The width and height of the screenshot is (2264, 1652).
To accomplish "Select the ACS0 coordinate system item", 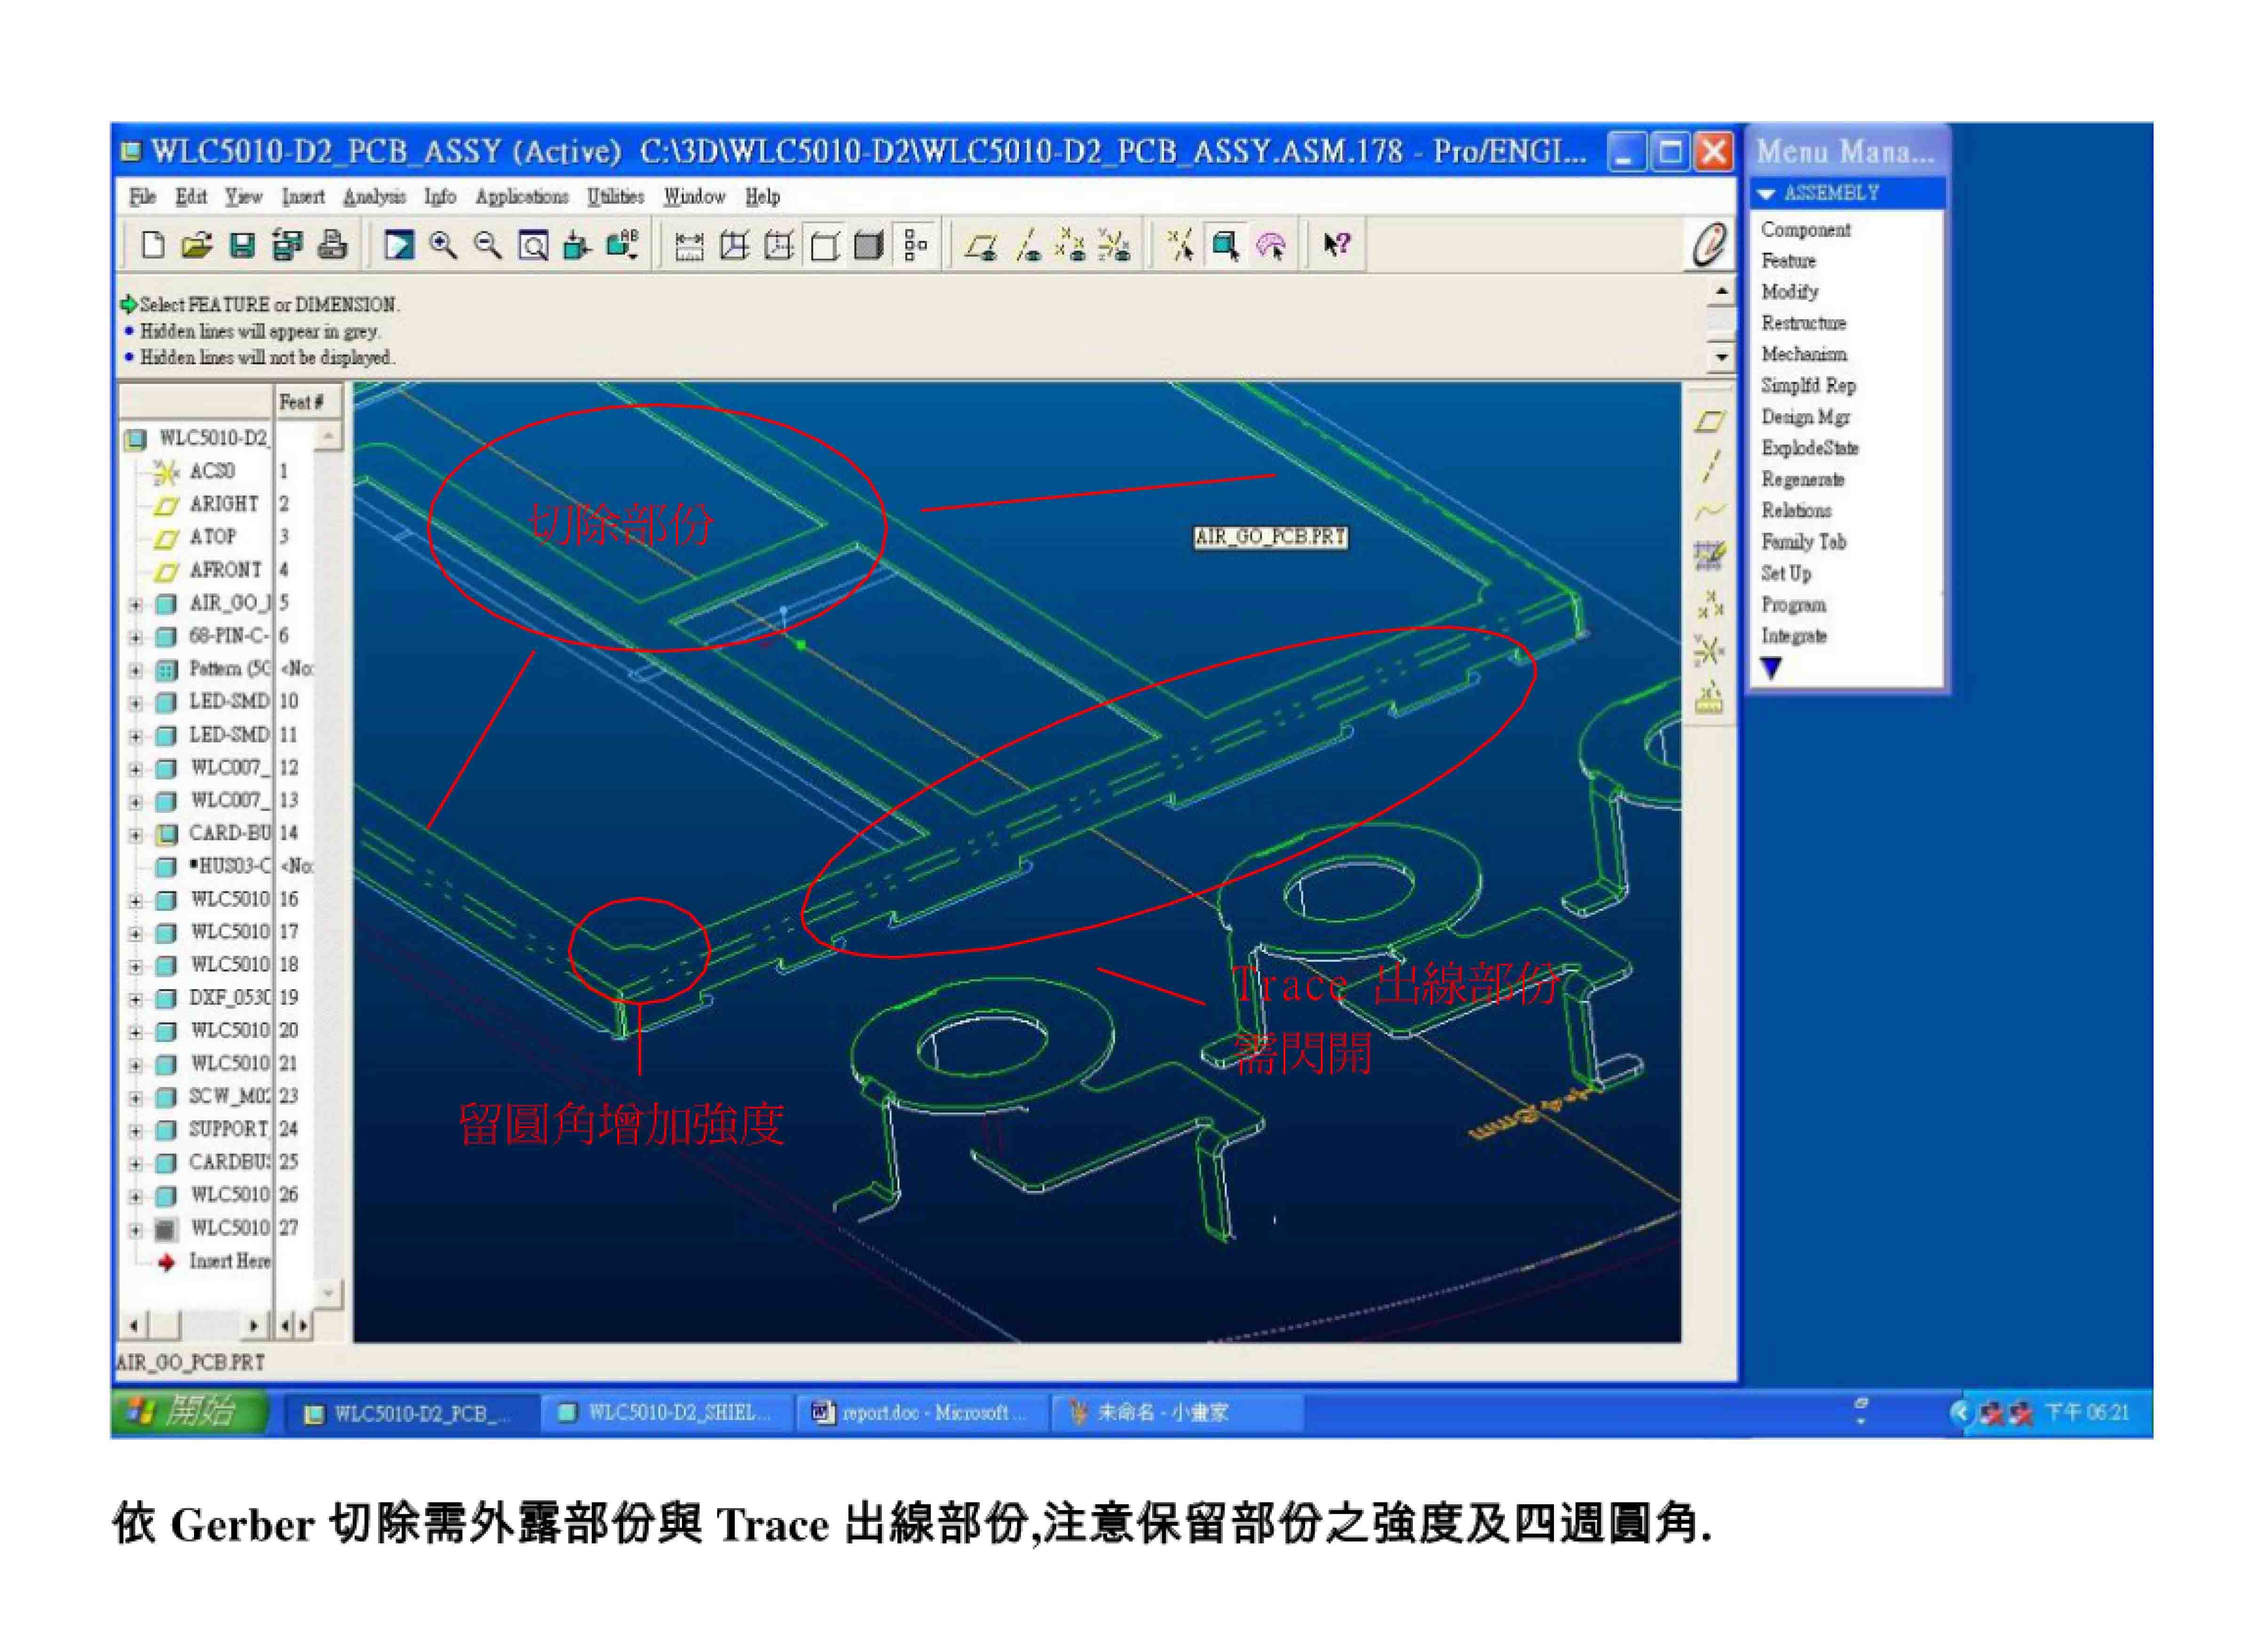I will click(211, 471).
